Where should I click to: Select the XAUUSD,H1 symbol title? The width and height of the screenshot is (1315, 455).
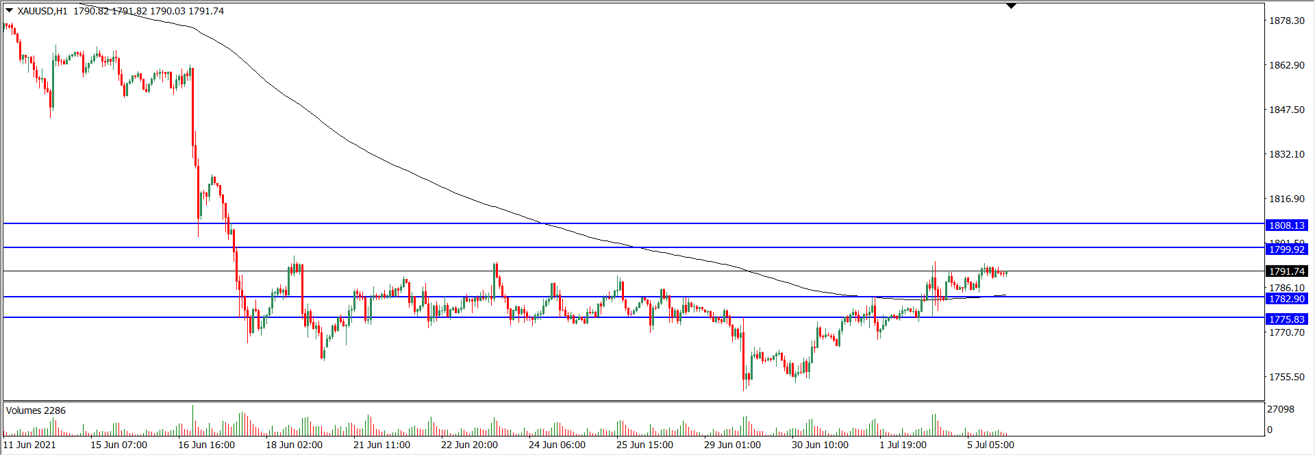42,11
